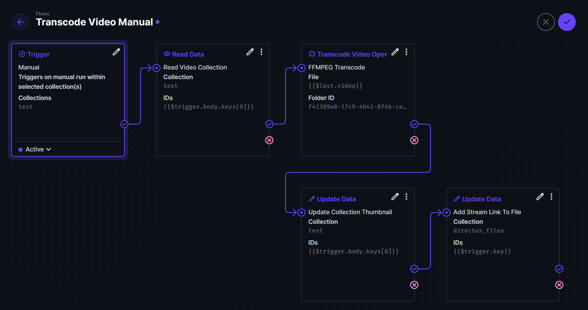
Task: Select the failure anchor on Read Data
Action: tap(269, 140)
